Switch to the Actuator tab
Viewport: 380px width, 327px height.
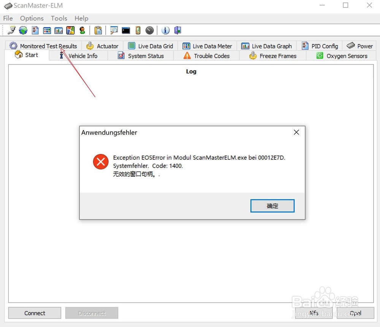(102, 46)
